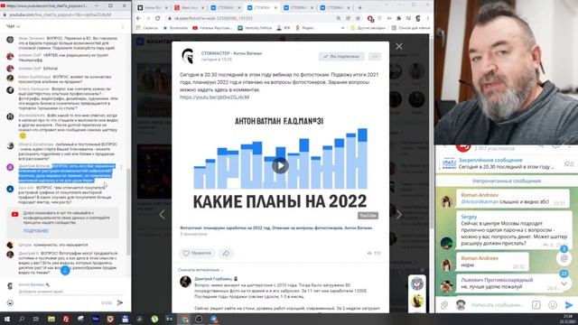578x325 pixels.
Task: Switch to the second Chrome tab with the red icon
Action: (x=189, y=7)
